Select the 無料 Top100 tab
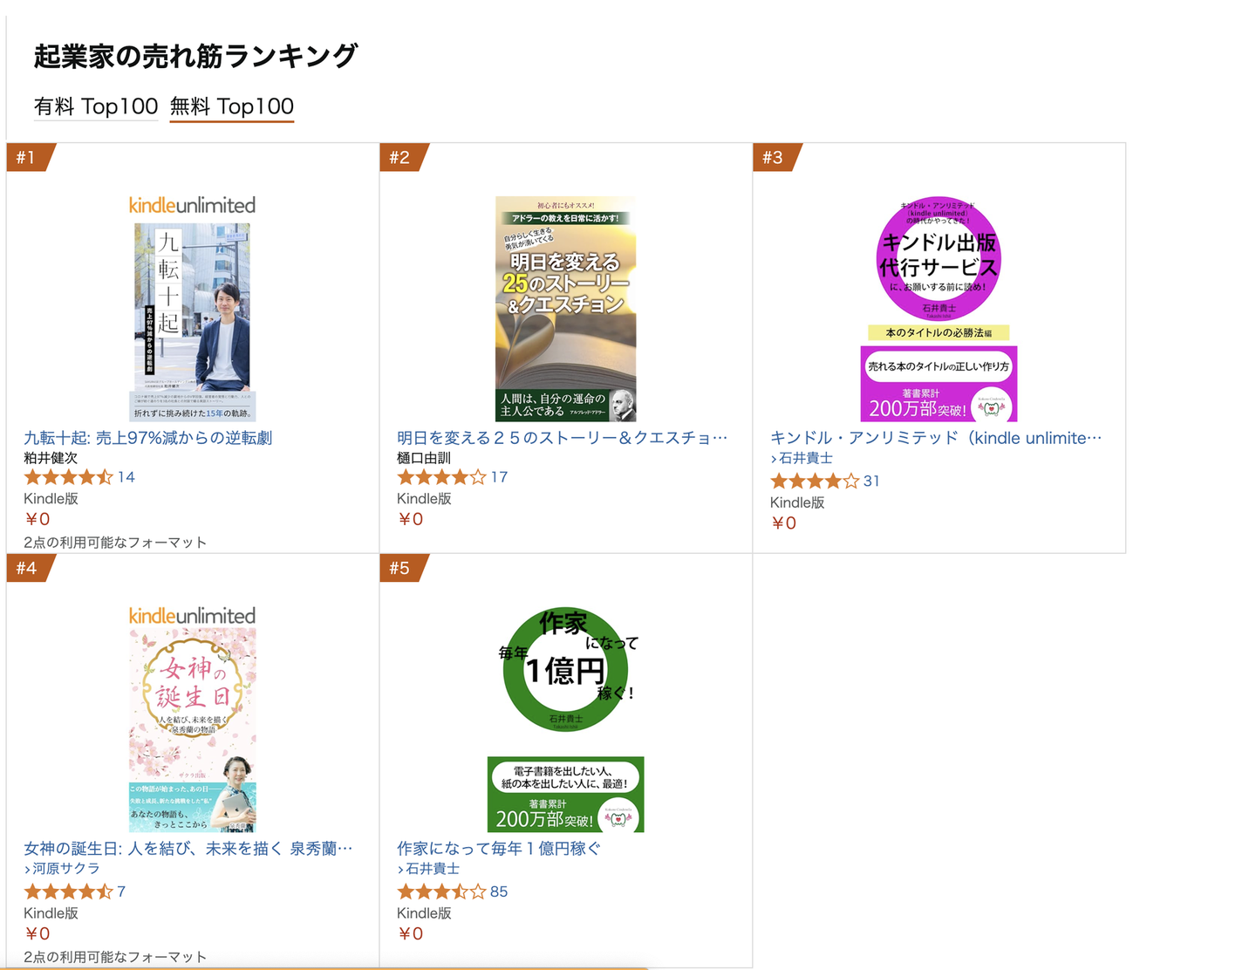This screenshot has width=1256, height=970. tap(231, 106)
